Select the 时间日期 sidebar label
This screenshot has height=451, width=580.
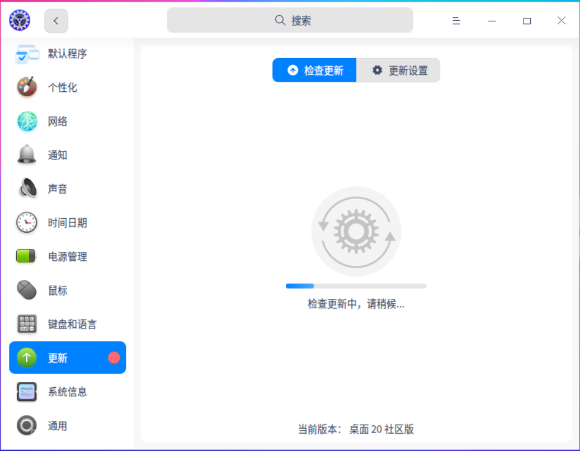(67, 223)
